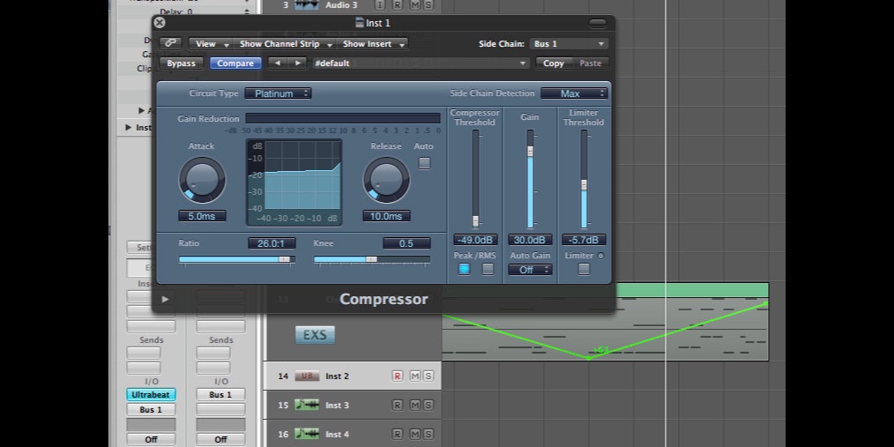
Task: Open the Side Chain Bus 1 dropdown
Action: tap(569, 43)
